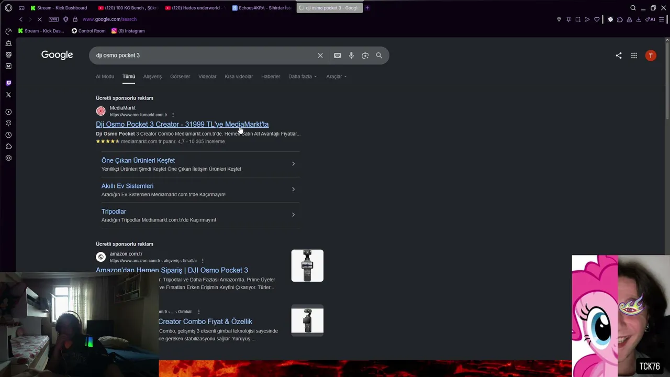
Task: Open Twitch panel in the sidebar
Action: click(8, 83)
